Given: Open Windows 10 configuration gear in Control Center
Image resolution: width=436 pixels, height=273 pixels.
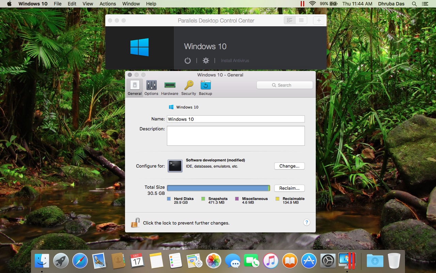Looking at the screenshot, I should click(x=206, y=60).
